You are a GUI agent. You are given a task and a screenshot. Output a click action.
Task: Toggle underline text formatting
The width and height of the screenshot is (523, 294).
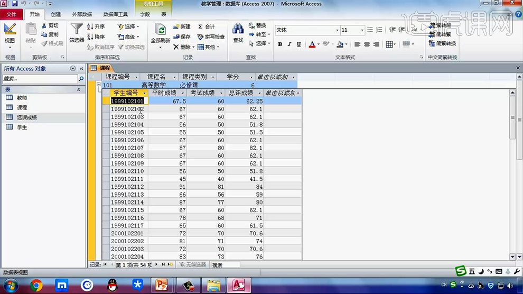coord(298,44)
